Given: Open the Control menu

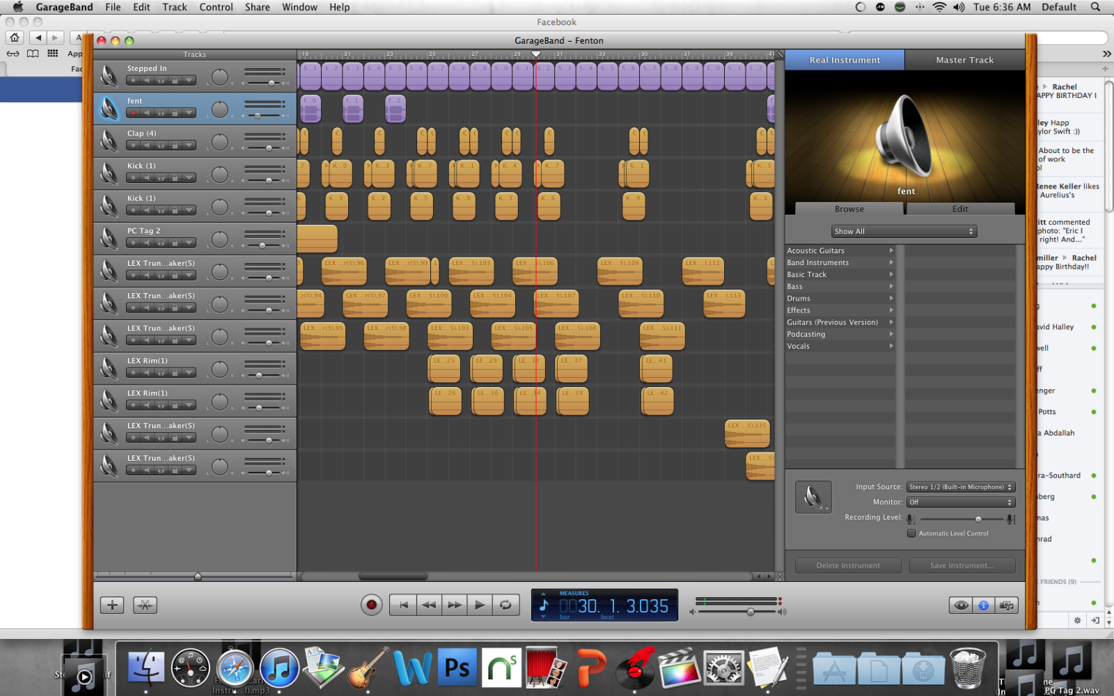Looking at the screenshot, I should click(216, 7).
